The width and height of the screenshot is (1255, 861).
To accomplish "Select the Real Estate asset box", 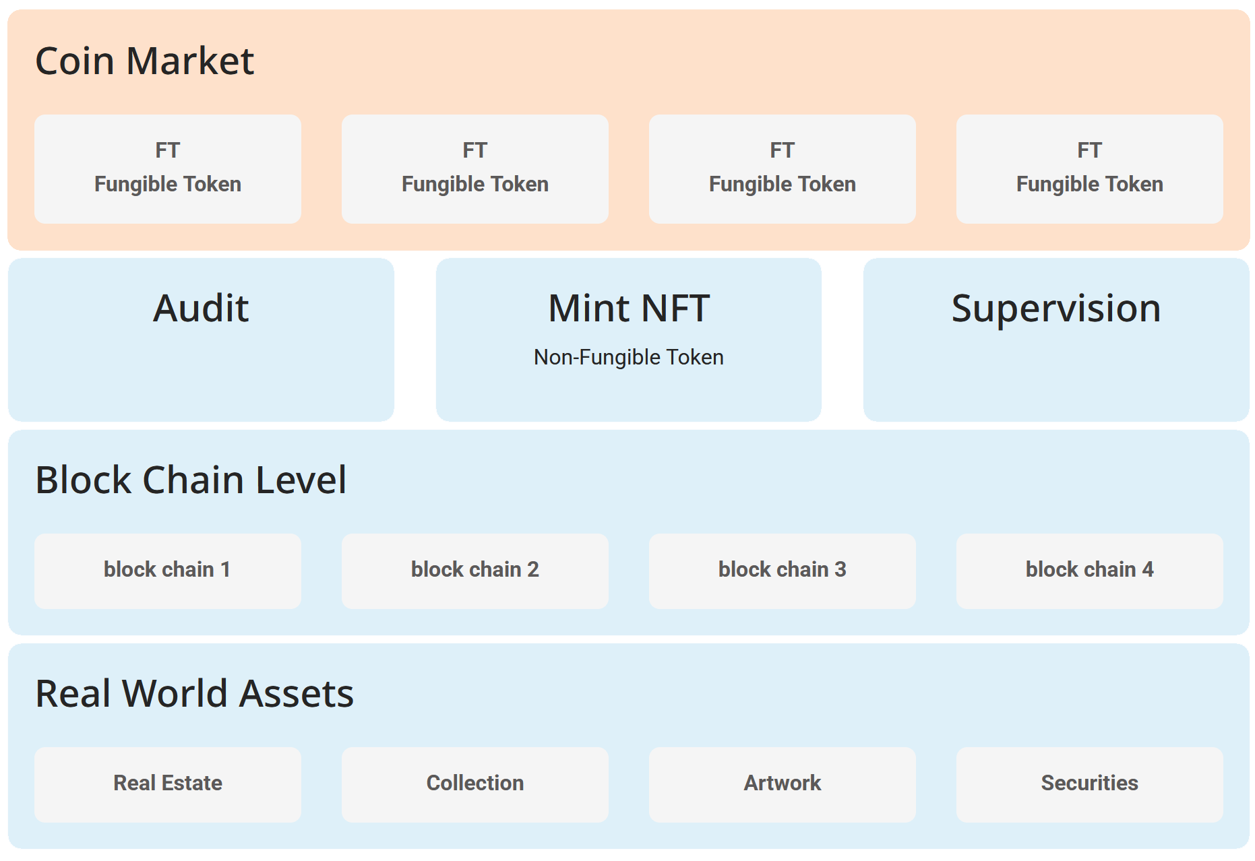I will click(x=167, y=784).
